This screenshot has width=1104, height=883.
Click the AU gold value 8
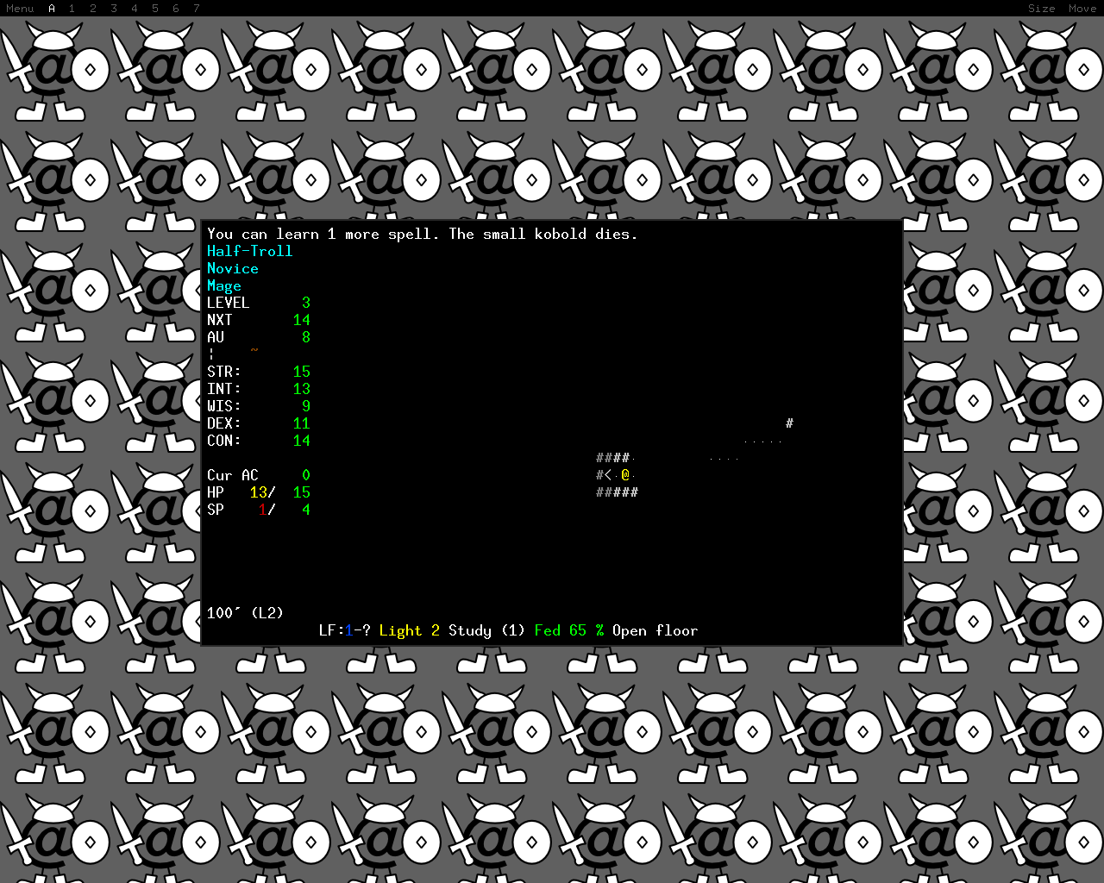[x=306, y=337]
